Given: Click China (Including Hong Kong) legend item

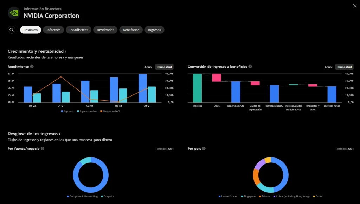Looking at the screenshot, I should (x=291, y=196).
